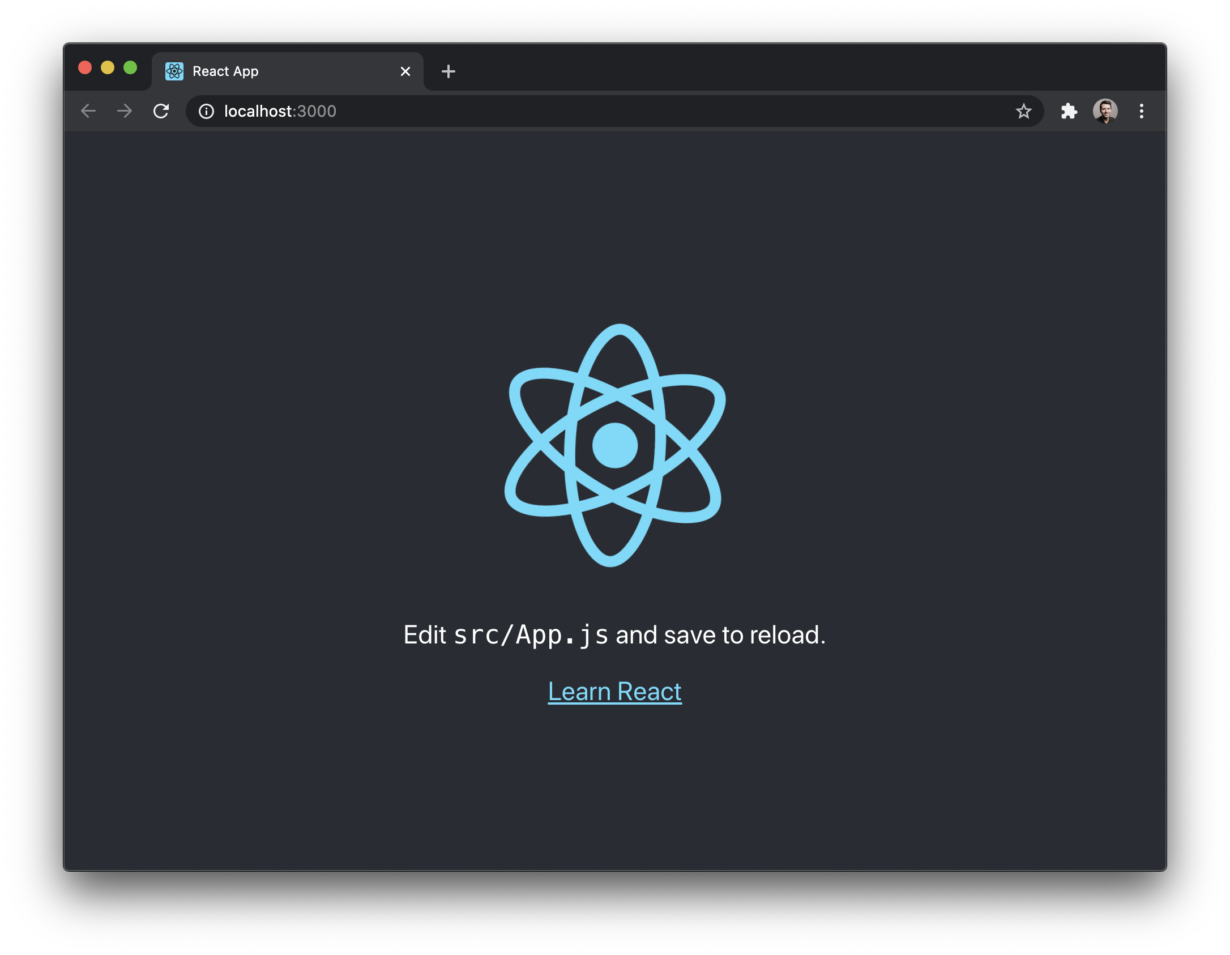Image resolution: width=1230 pixels, height=955 pixels.
Task: Focus the localhost:3000 address bar
Action: point(615,111)
